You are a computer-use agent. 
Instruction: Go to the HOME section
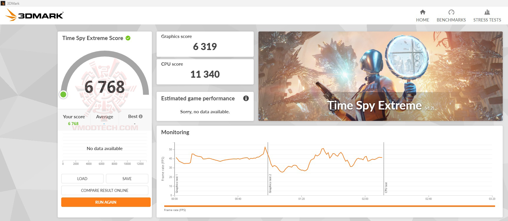pos(423,16)
